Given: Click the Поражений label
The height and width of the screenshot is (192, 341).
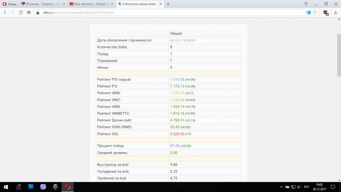Looking at the screenshot, I should click(107, 60).
